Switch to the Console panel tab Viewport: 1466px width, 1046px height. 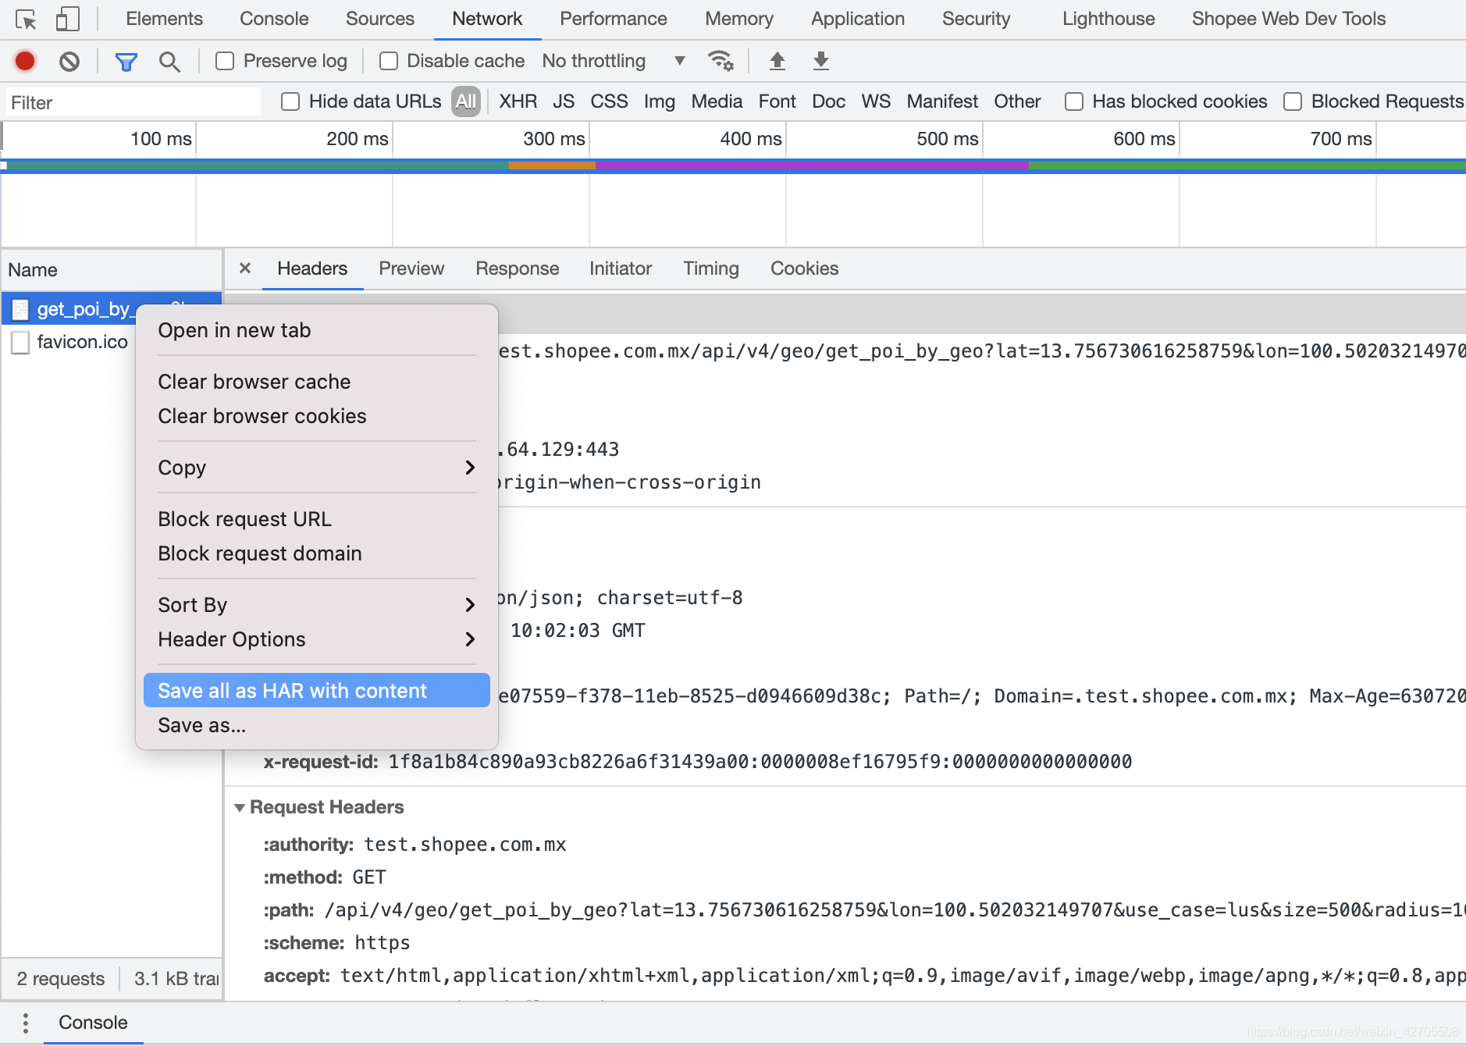click(274, 19)
